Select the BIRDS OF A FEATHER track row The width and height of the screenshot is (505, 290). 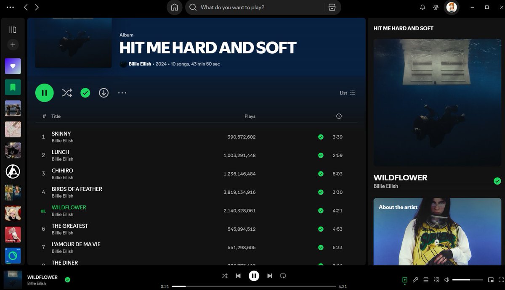[197, 192]
